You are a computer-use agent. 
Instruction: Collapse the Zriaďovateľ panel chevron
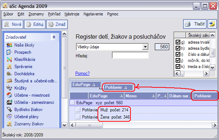pos(54,37)
